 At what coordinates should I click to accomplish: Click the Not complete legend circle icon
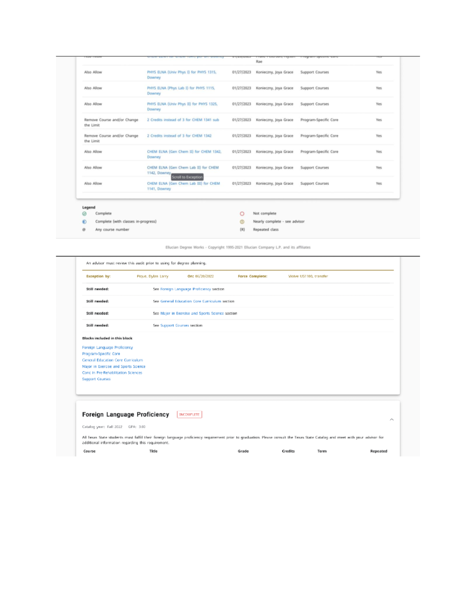coord(242,213)
